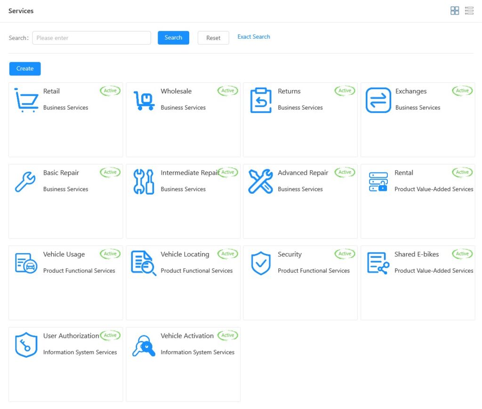482x409 pixels.
Task: Click the Active badge on Rental card
Action: tap(462, 172)
